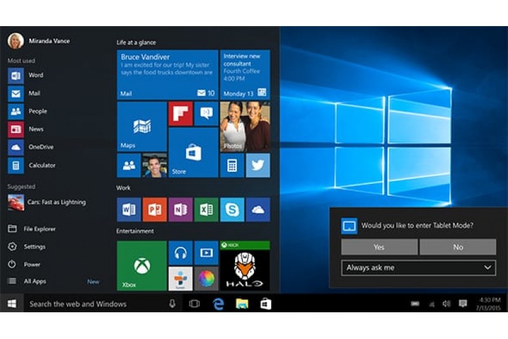The height and width of the screenshot is (339, 508).
Task: Click the Life at a glance group header
Action: pyautogui.click(x=136, y=43)
